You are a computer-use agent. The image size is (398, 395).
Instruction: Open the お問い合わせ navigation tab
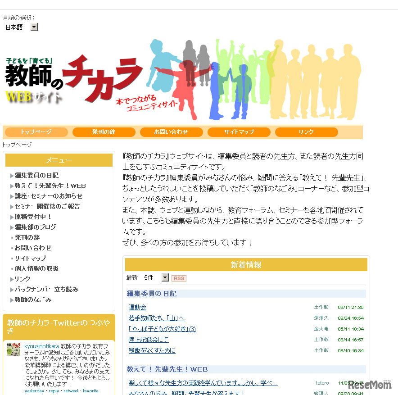click(171, 132)
